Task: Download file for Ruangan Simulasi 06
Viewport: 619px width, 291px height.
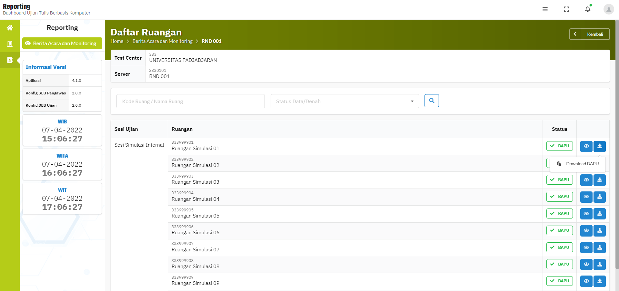Action: click(600, 230)
